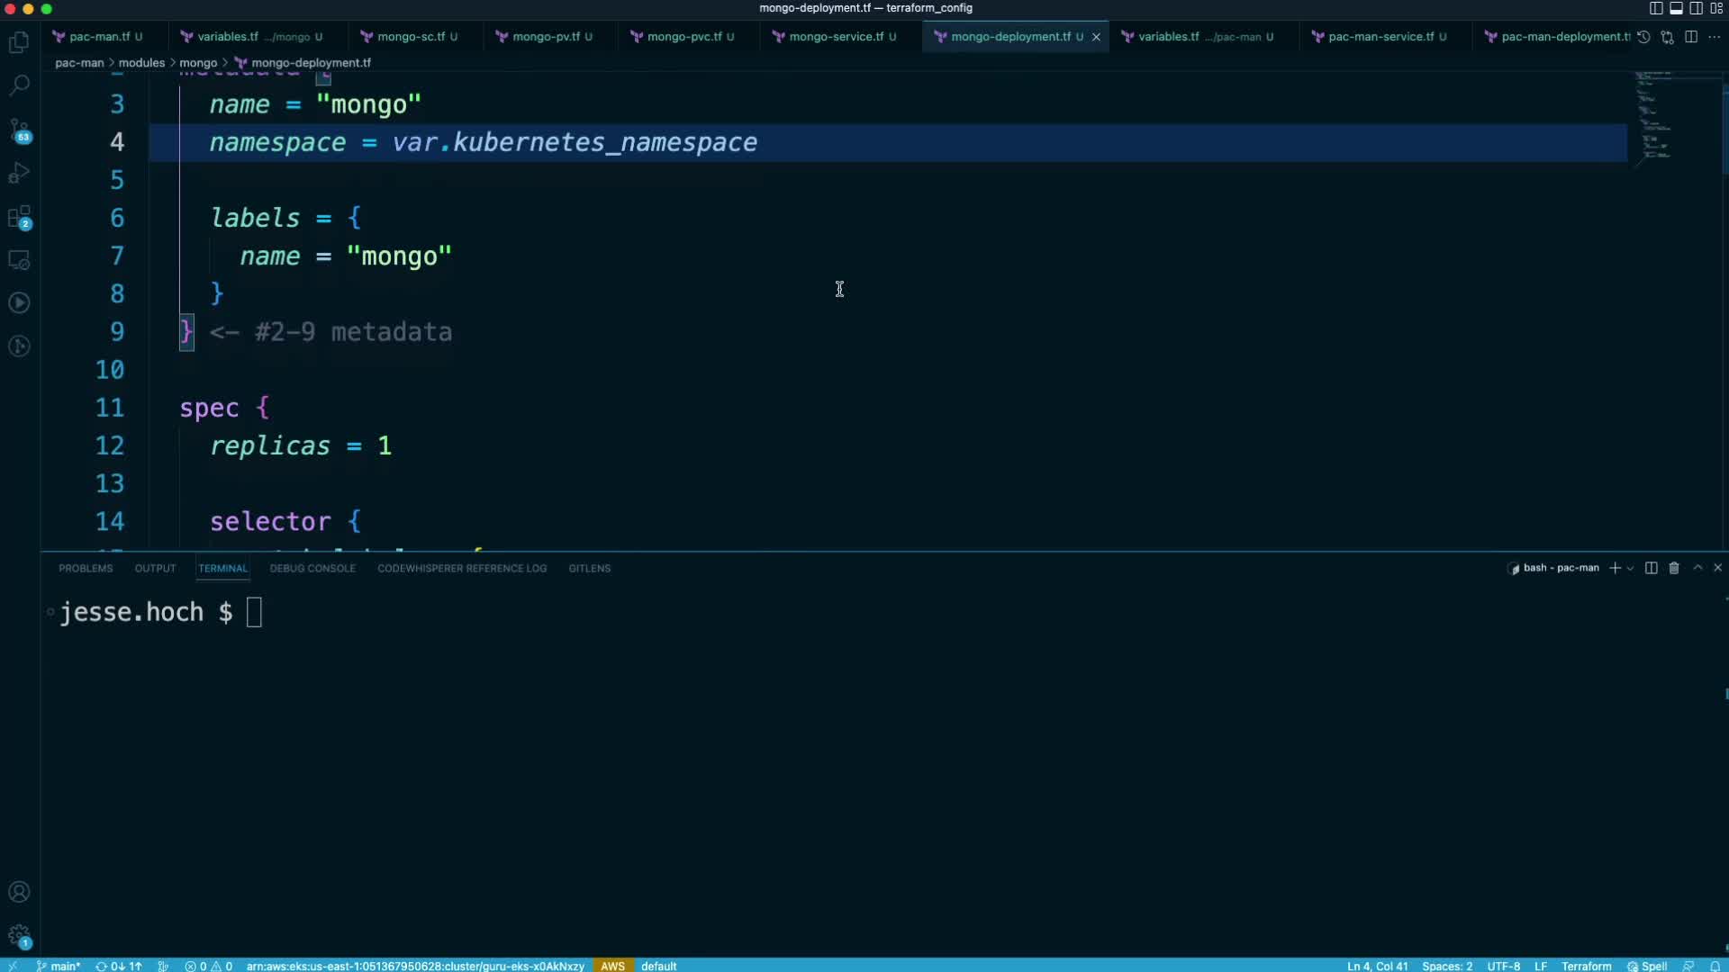
Task: Maximize panel size with the chevron up
Action: tap(1697, 568)
